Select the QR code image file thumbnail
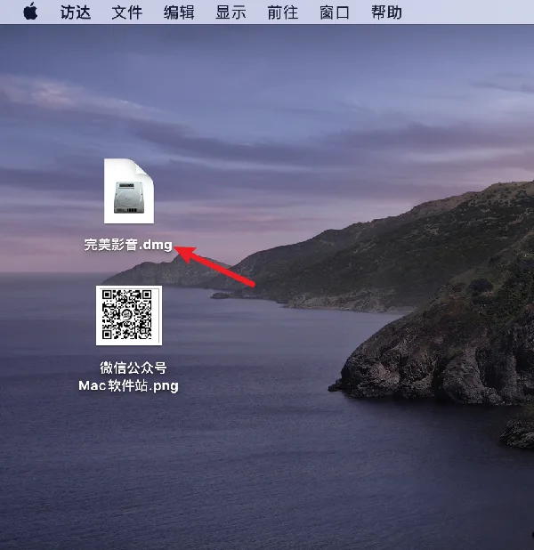The height and width of the screenshot is (550, 534). (x=129, y=315)
